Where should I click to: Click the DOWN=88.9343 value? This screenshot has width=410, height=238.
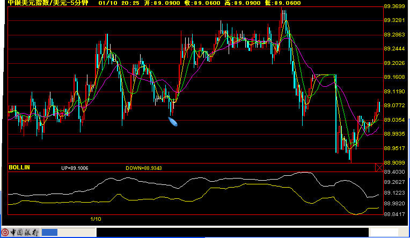coord(143,168)
